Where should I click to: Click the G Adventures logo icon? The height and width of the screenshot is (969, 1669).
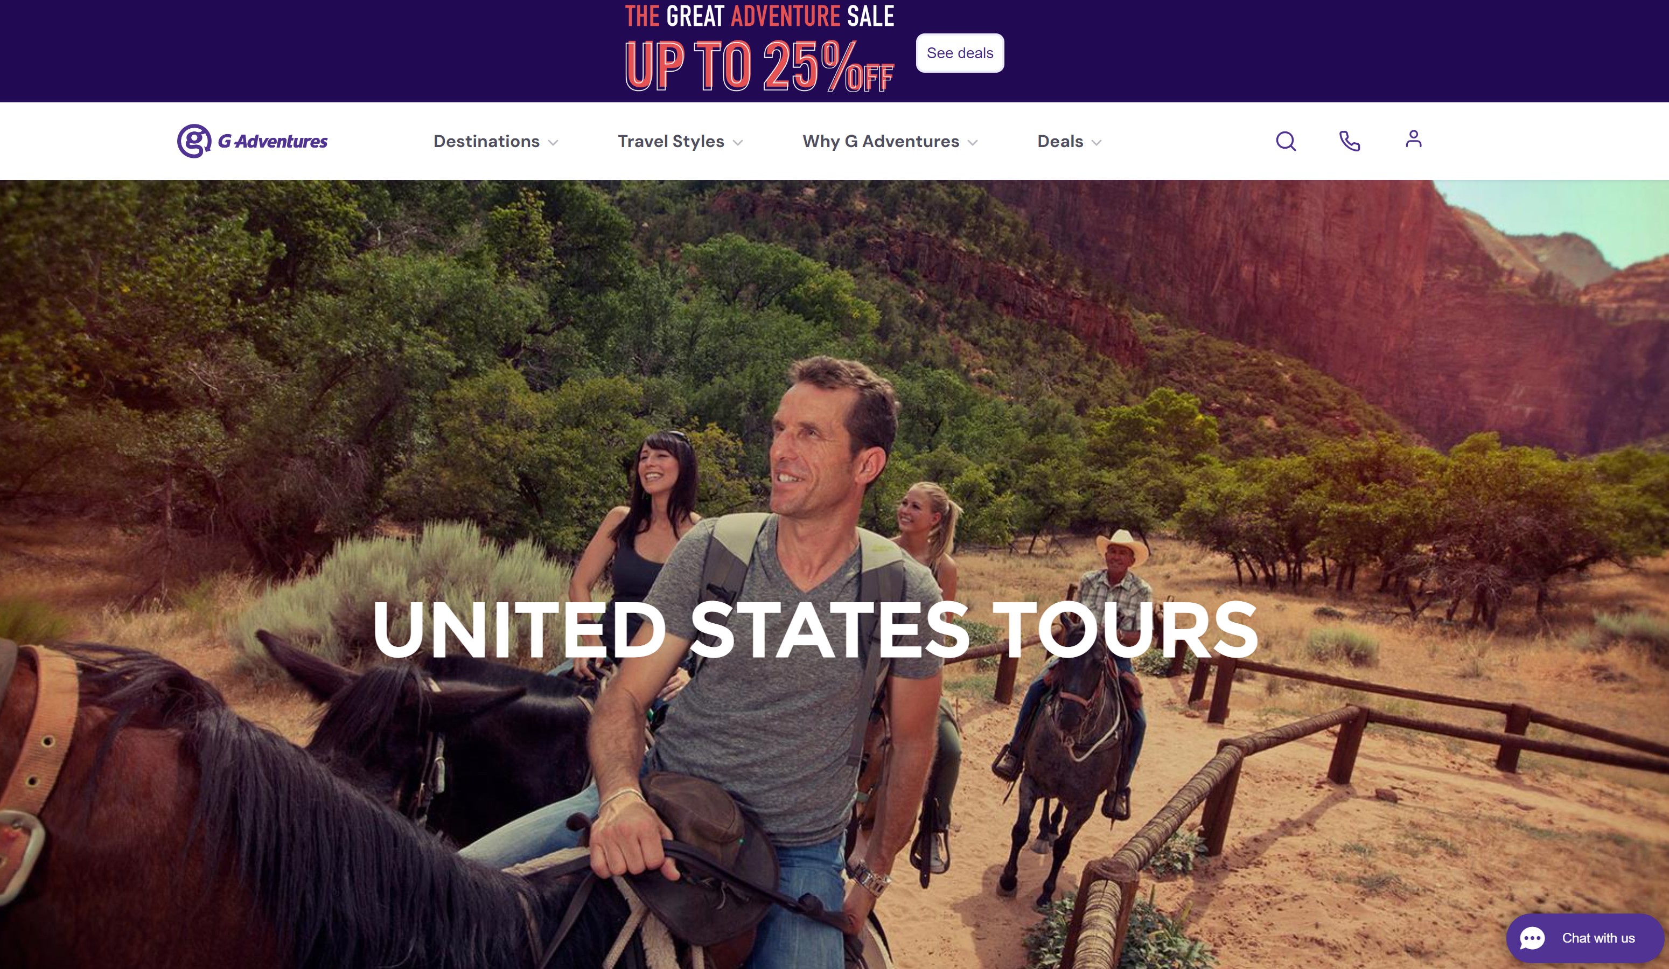[x=193, y=141]
